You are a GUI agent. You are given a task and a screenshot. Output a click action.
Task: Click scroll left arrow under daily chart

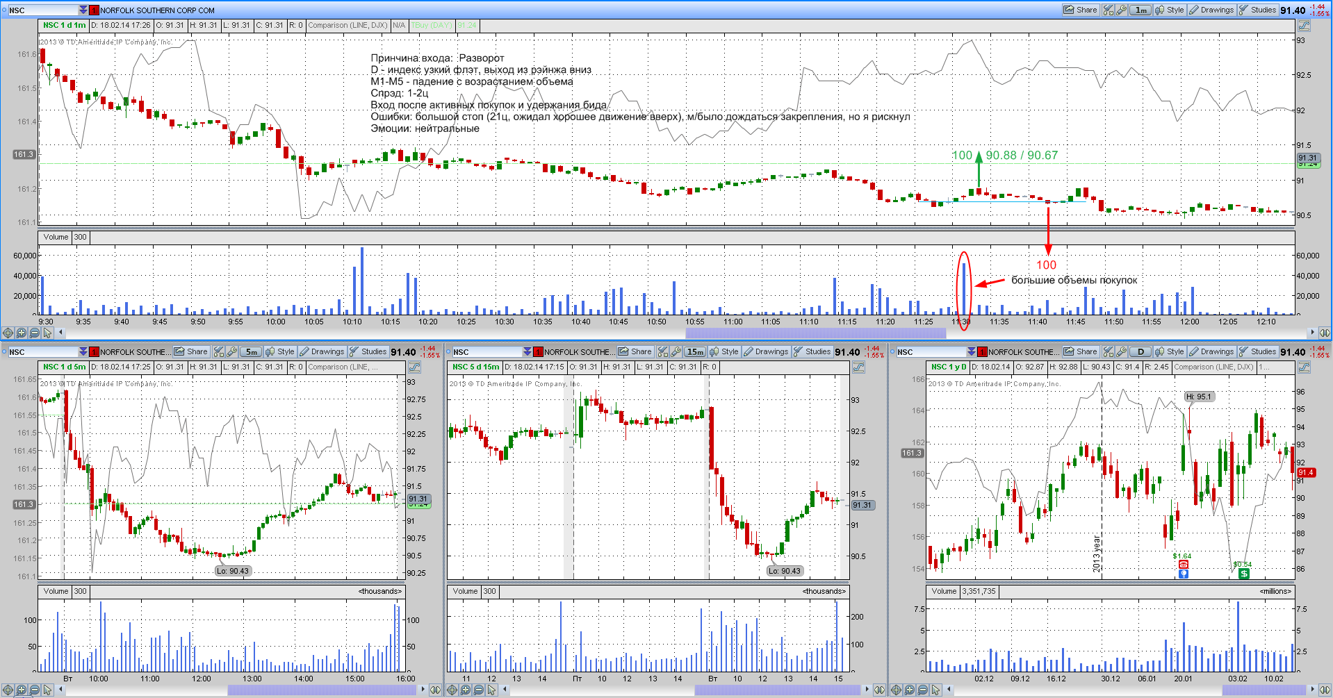click(949, 690)
